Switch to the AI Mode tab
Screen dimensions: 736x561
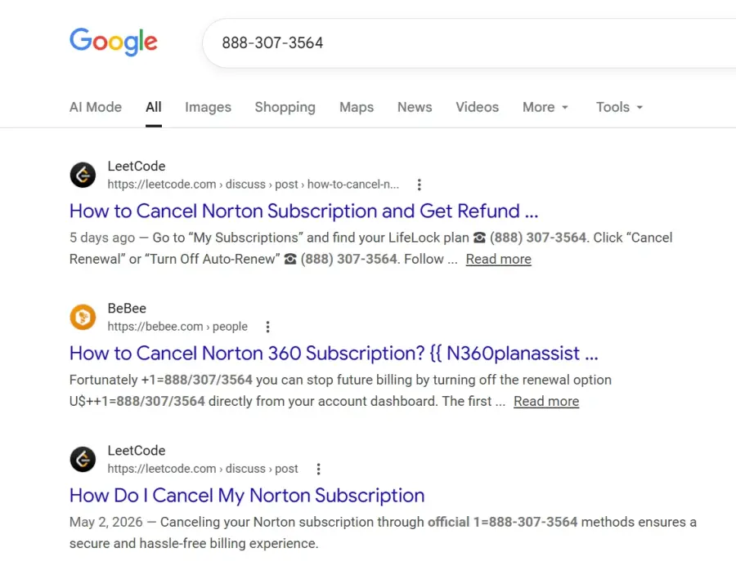click(x=96, y=107)
